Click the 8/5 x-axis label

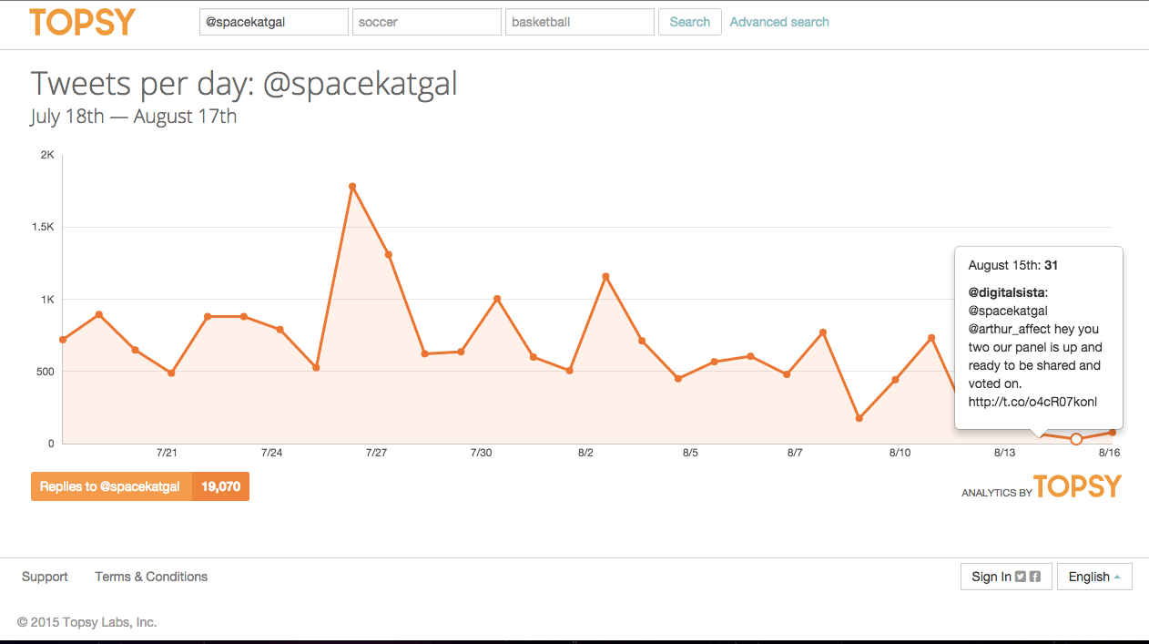(690, 453)
